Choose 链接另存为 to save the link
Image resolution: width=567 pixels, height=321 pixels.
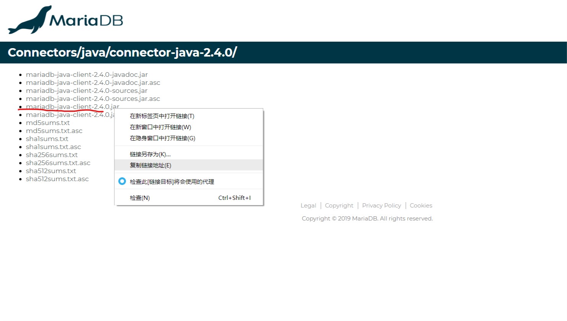click(x=149, y=154)
